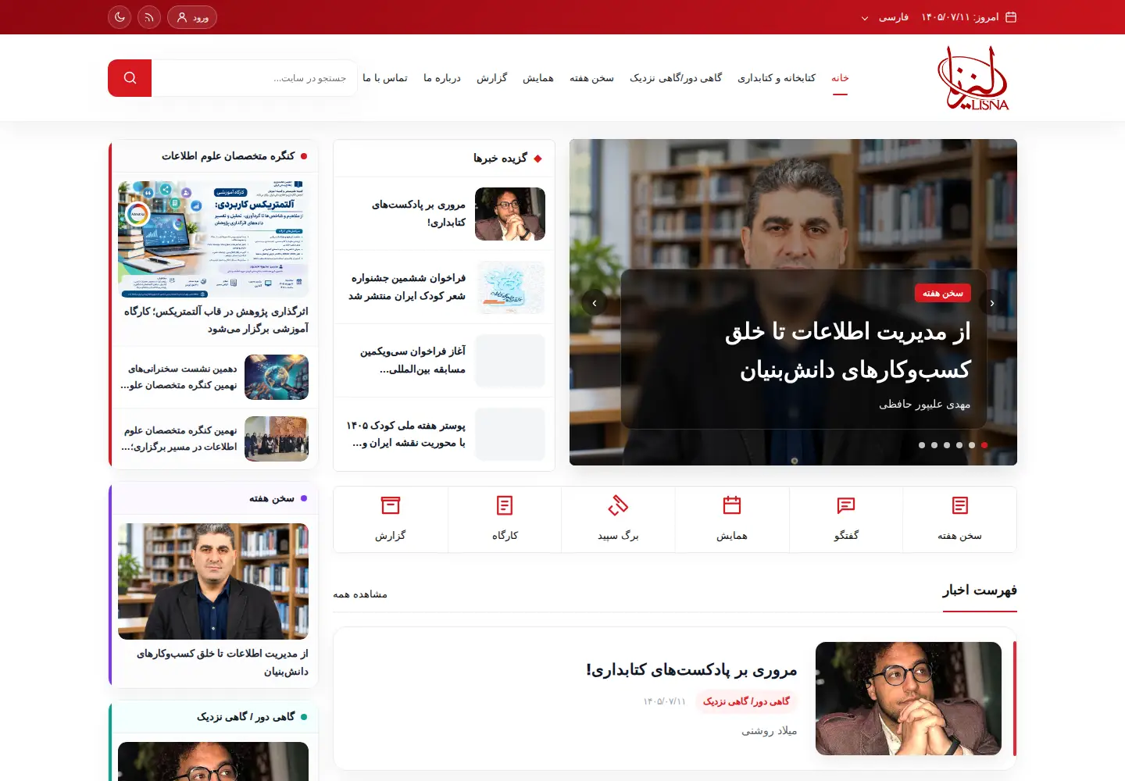This screenshot has height=781, width=1125.
Task: Open the "سخن هفته" category tile icon
Action: pyautogui.click(x=960, y=505)
